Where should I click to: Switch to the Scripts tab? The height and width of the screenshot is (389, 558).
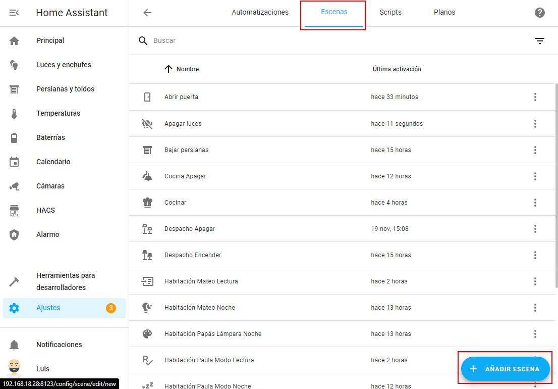pos(390,13)
